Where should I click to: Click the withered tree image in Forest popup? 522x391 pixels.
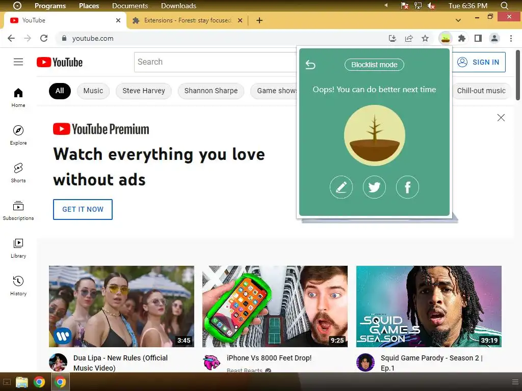click(x=375, y=135)
